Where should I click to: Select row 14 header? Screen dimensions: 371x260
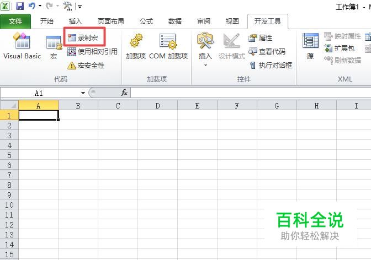[9, 245]
